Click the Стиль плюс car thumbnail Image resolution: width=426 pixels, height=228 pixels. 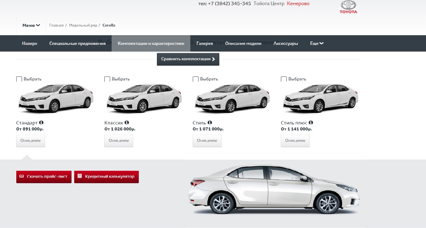tap(321, 98)
